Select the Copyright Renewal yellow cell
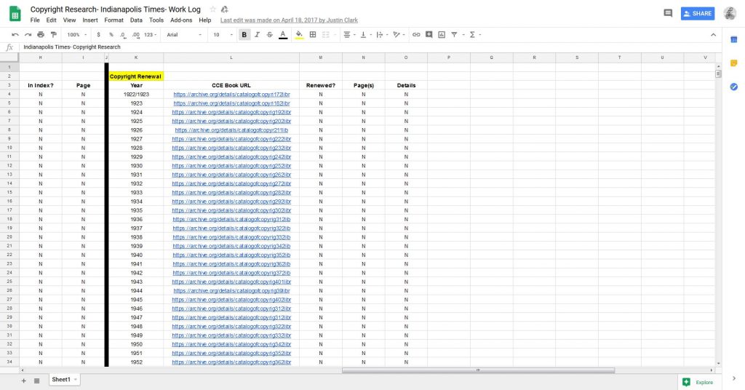This screenshot has width=745, height=390. 136,76
